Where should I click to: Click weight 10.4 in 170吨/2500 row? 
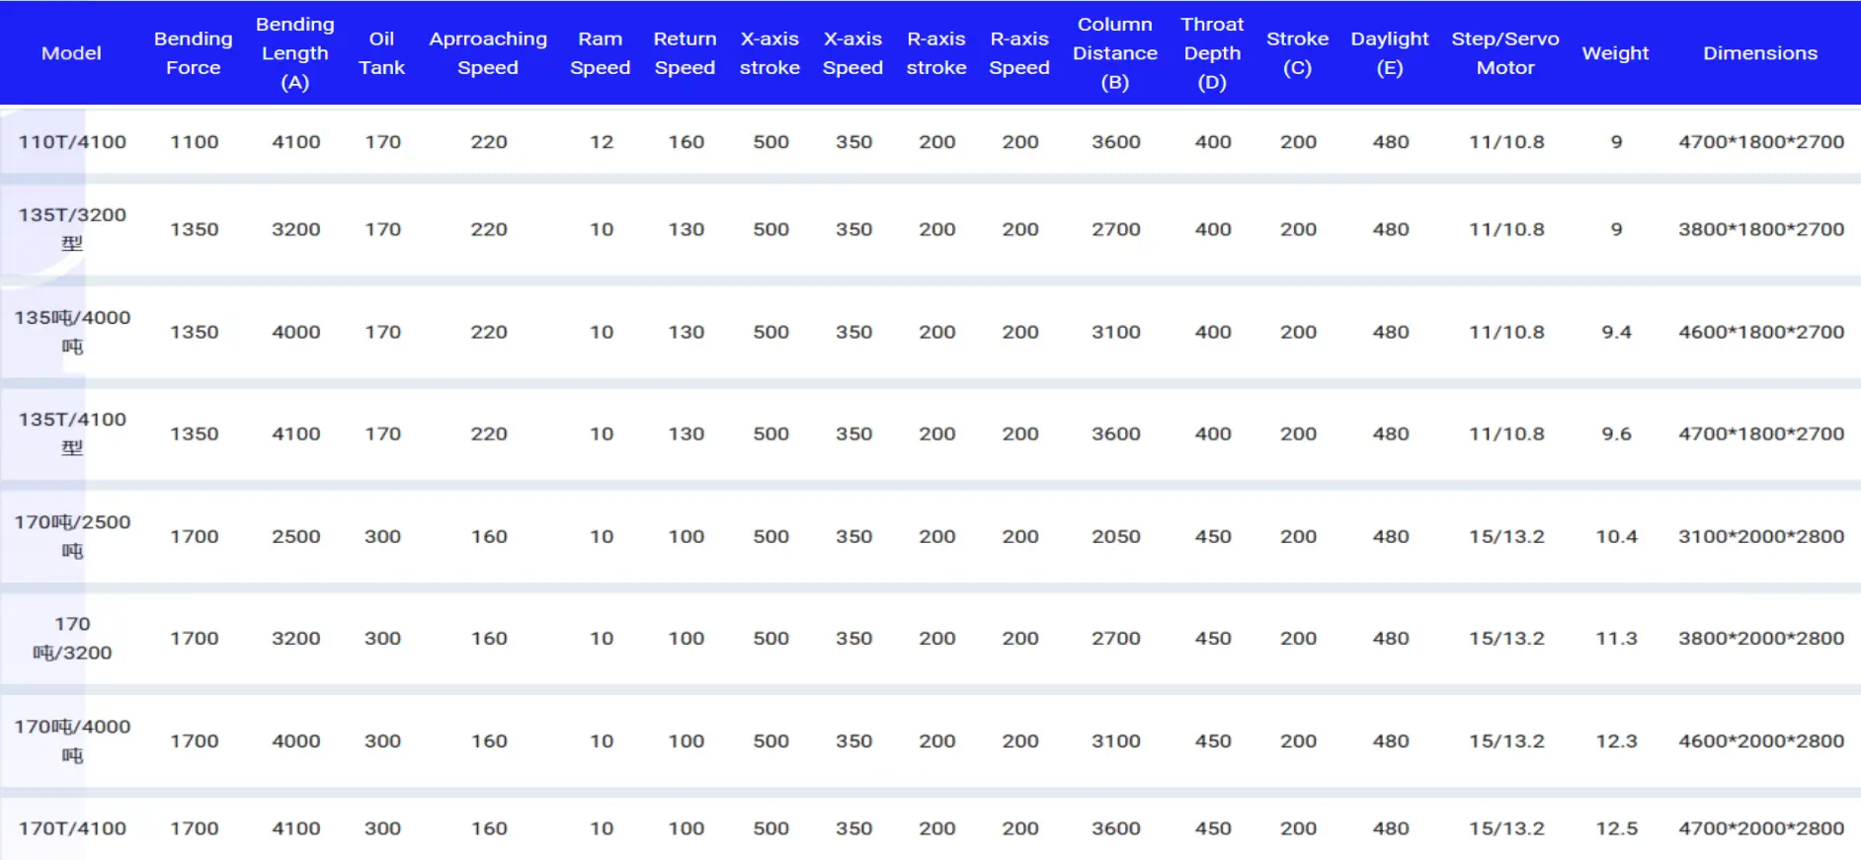tap(1616, 536)
